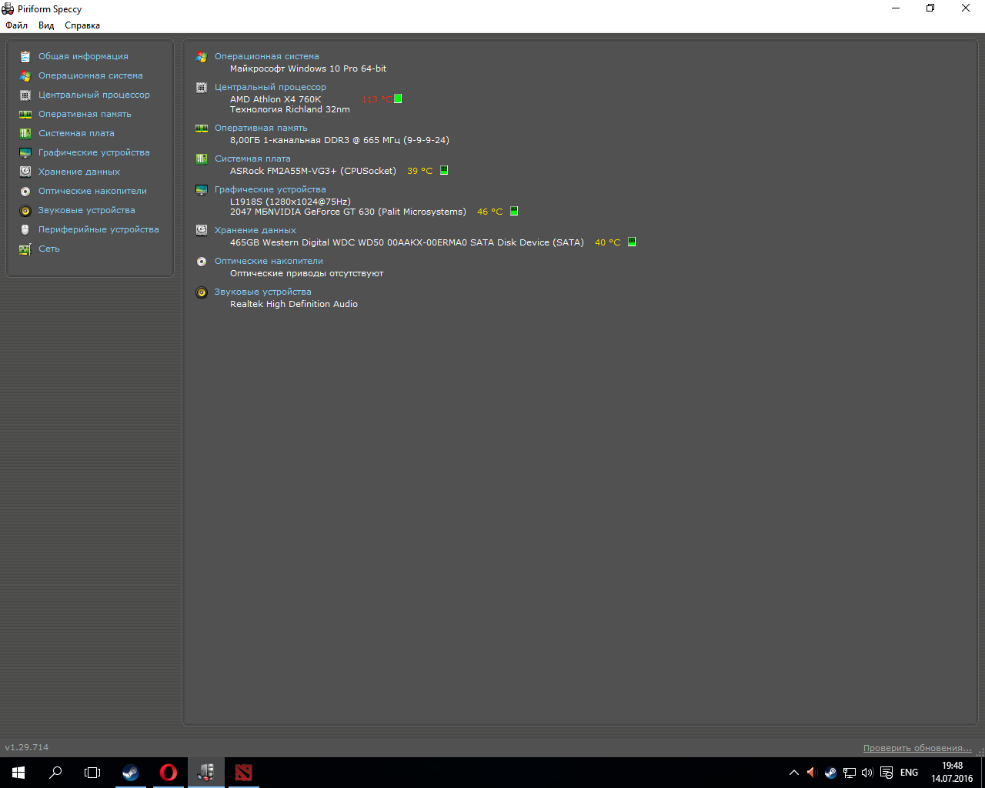The image size is (985, 788).
Task: Click the ASRock FM2A55M-VG3+ motherboard text
Action: [313, 171]
